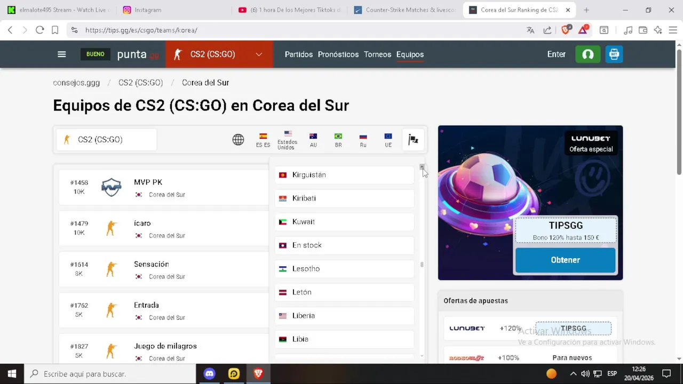Open the hamburger site menu

62,54
